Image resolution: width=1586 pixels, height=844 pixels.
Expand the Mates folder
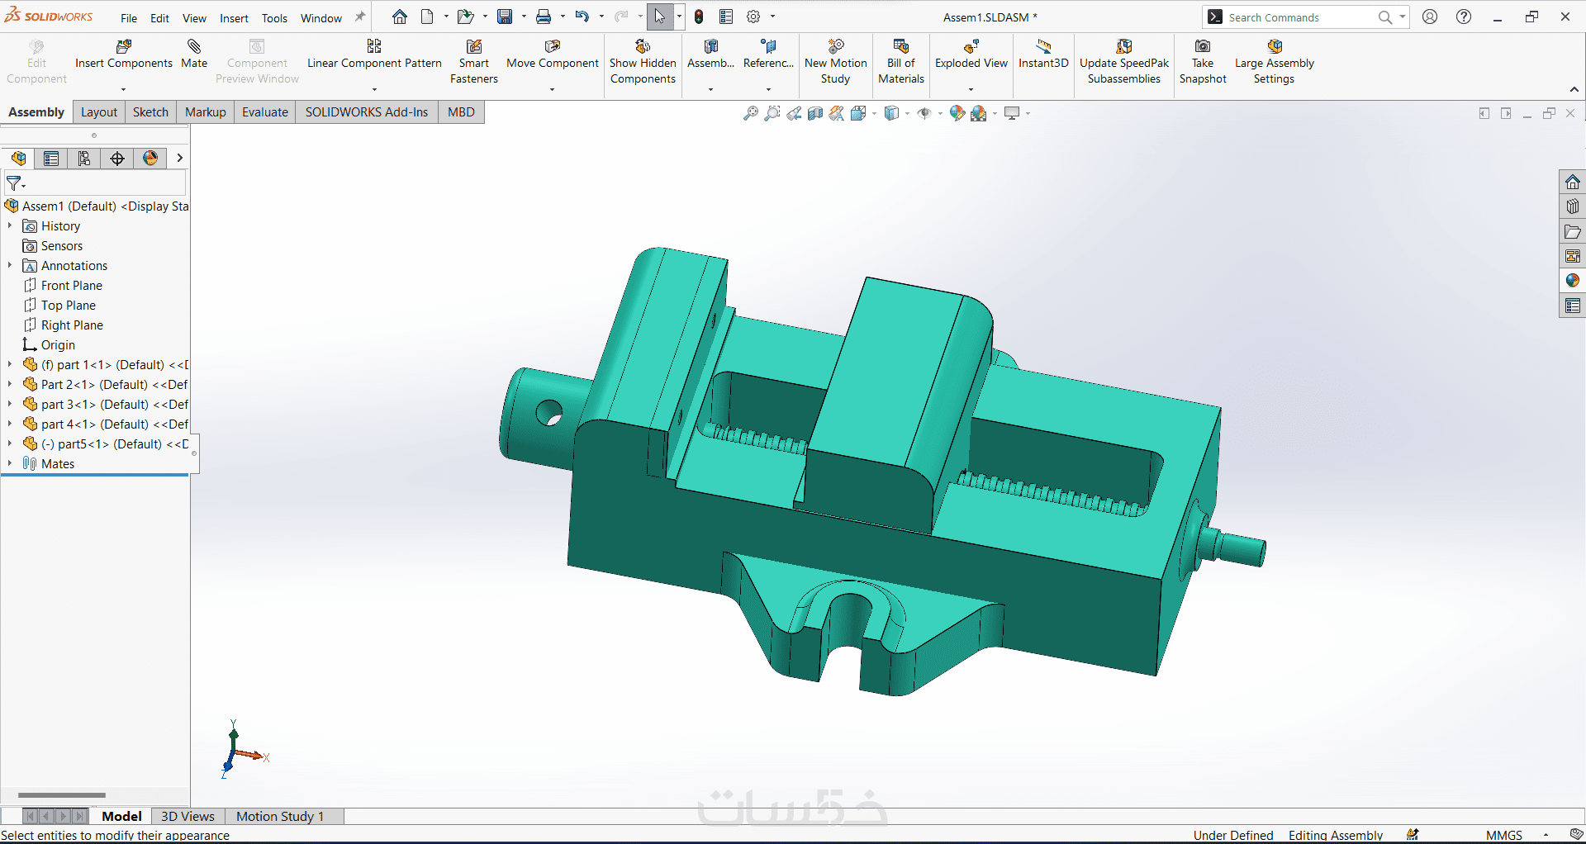click(x=10, y=463)
